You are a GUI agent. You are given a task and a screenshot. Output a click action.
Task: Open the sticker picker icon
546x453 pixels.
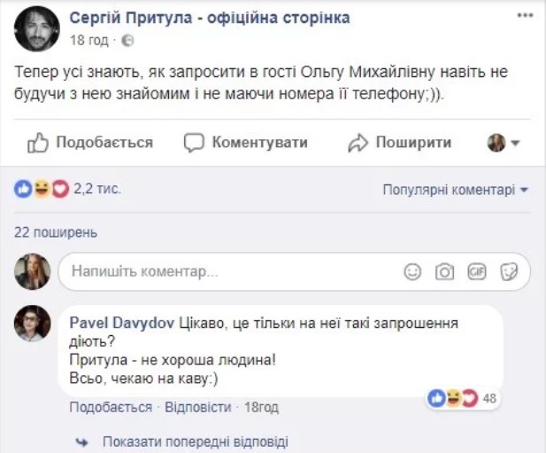pyautogui.click(x=509, y=271)
